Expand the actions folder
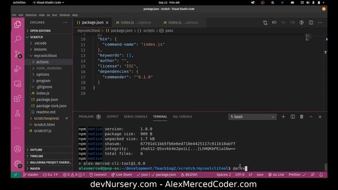 pyautogui.click(x=42, y=62)
